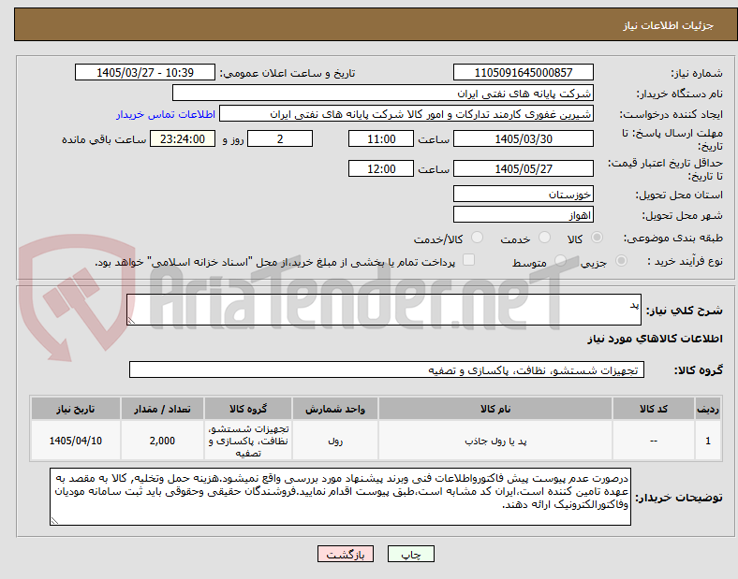Screen dimensions: 738x579
Task: Click the response deadline date 1405/03/30
Action: coord(523,138)
